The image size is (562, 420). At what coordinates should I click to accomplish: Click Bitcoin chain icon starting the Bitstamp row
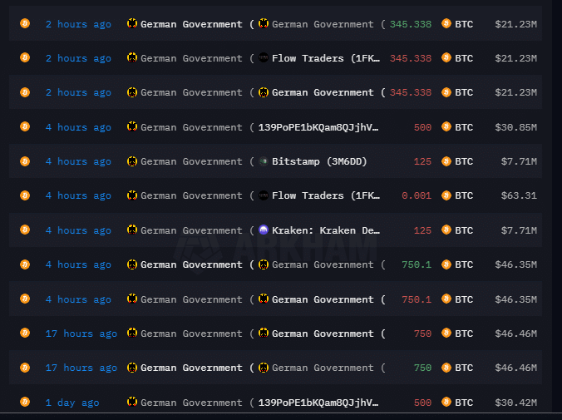tap(25, 161)
